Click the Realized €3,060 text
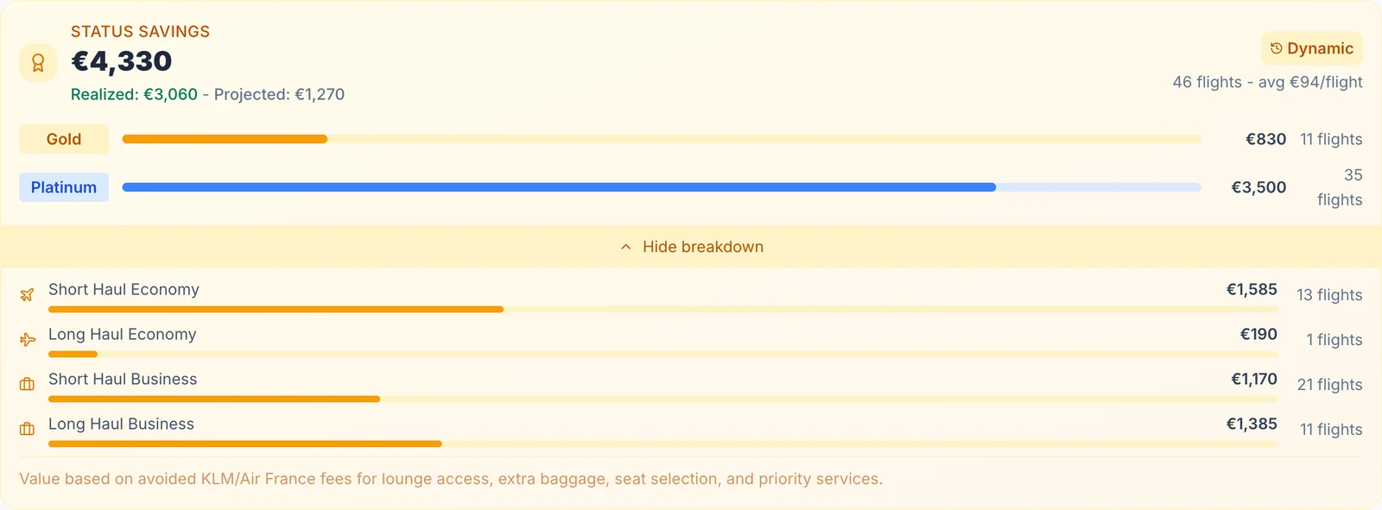1382x510 pixels. point(134,94)
